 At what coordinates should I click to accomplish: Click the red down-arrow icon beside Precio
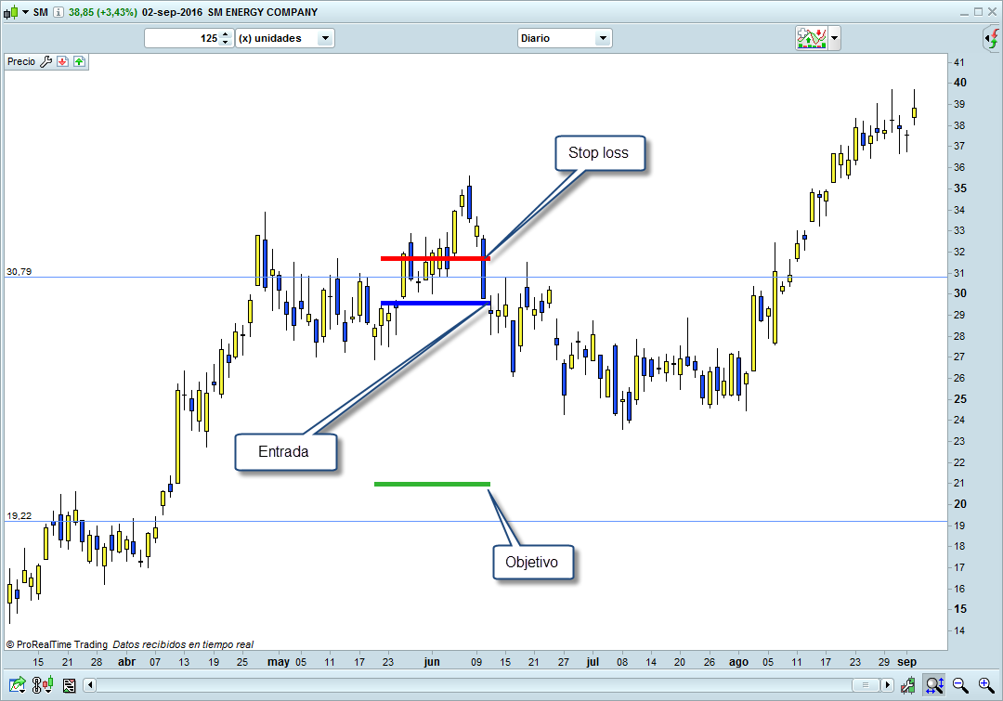tap(62, 61)
